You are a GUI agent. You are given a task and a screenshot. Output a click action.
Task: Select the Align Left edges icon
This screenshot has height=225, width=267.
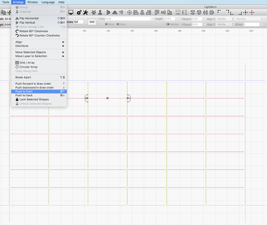(135, 12)
